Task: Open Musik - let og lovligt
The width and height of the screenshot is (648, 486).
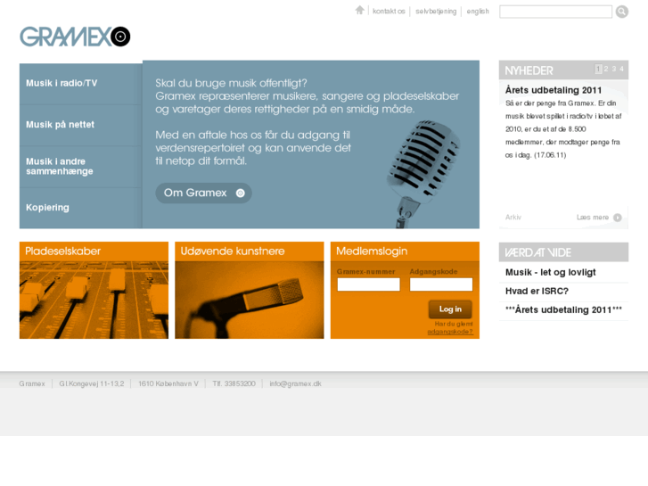Action: (551, 273)
